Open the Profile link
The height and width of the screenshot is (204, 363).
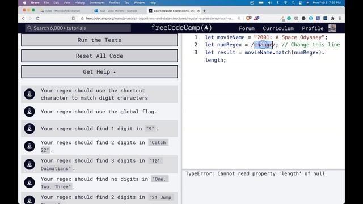tap(313, 28)
